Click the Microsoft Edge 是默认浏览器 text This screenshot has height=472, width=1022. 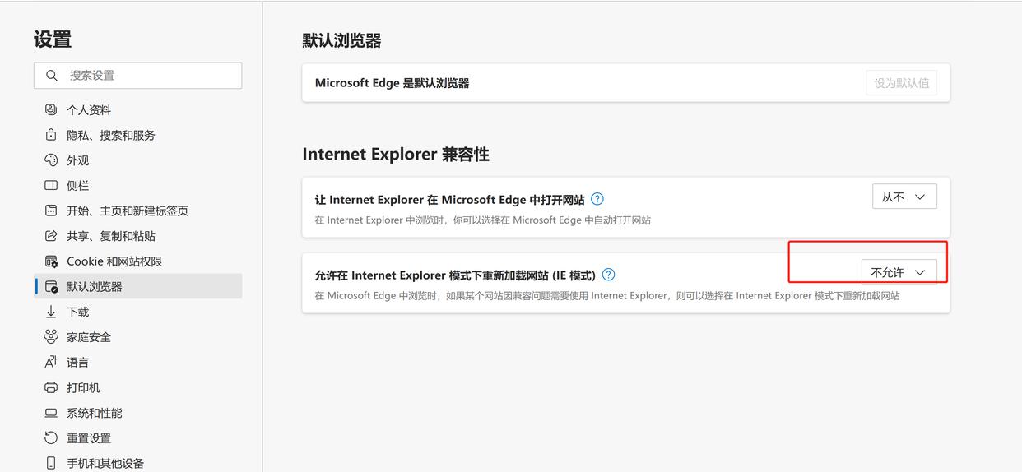pos(392,83)
